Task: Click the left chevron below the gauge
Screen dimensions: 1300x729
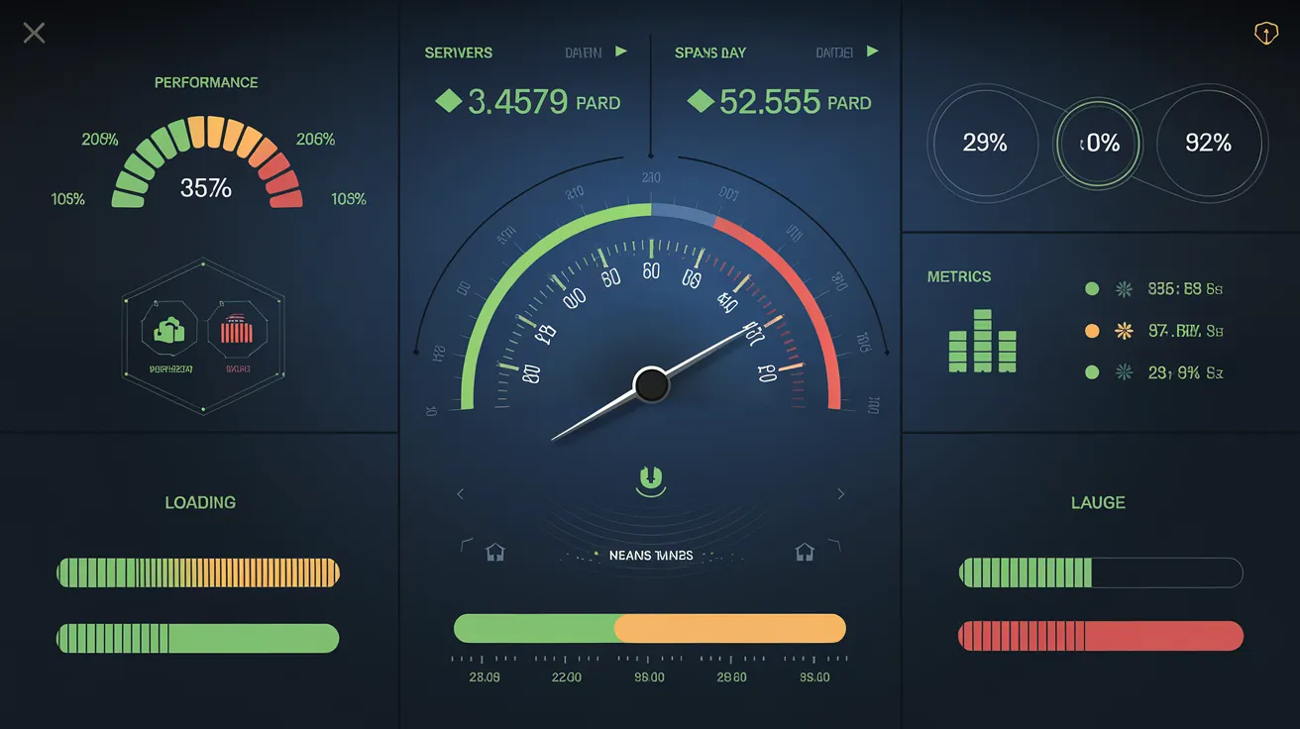Action: click(x=460, y=493)
